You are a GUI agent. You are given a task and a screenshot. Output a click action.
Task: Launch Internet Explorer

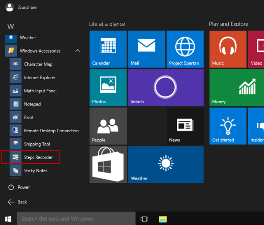(40, 77)
